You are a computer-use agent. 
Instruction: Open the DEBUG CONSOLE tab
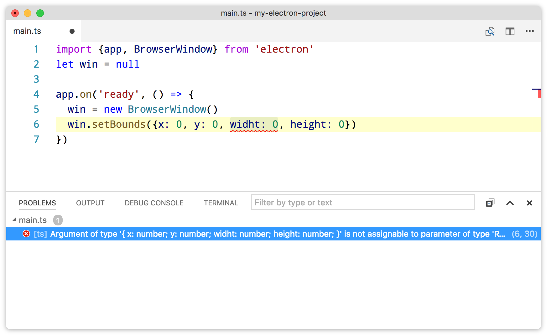154,203
